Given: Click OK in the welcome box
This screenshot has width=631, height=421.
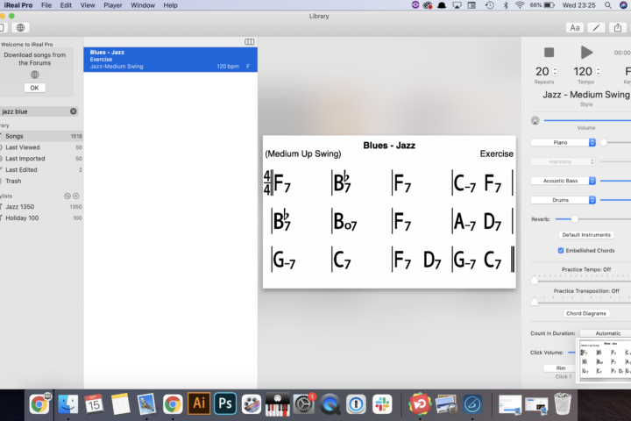Looking at the screenshot, I should (x=34, y=88).
